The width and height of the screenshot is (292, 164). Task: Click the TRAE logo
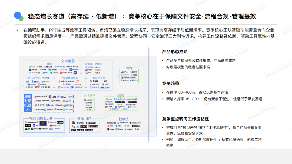pyautogui.click(x=109, y=107)
